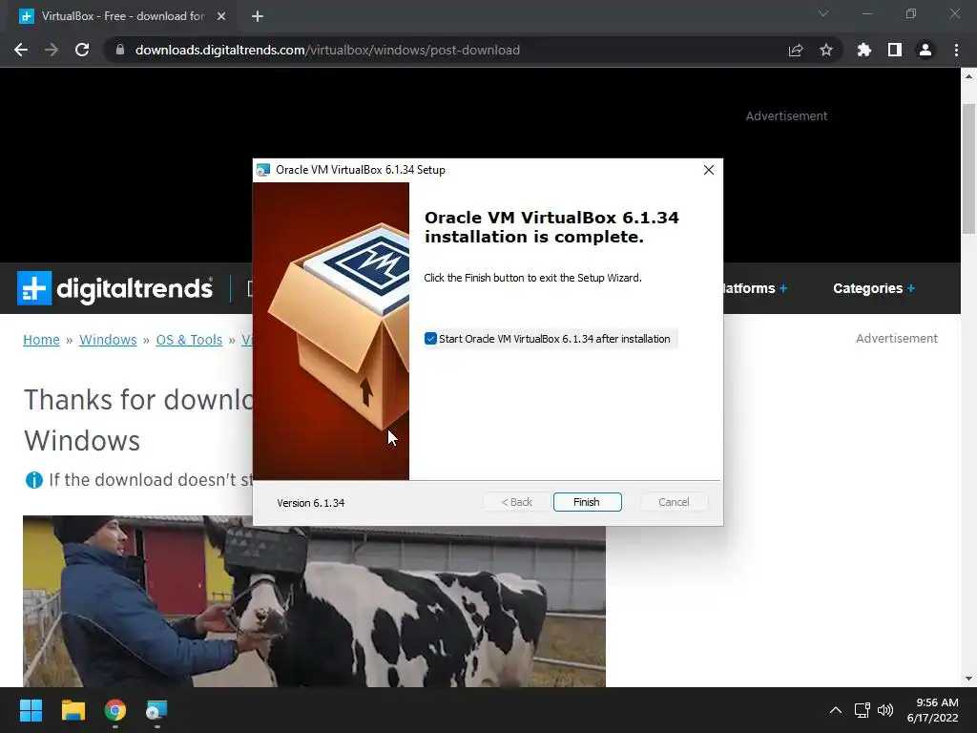Open the OS & Tools breadcrumb link
The image size is (977, 733).
coord(189,340)
